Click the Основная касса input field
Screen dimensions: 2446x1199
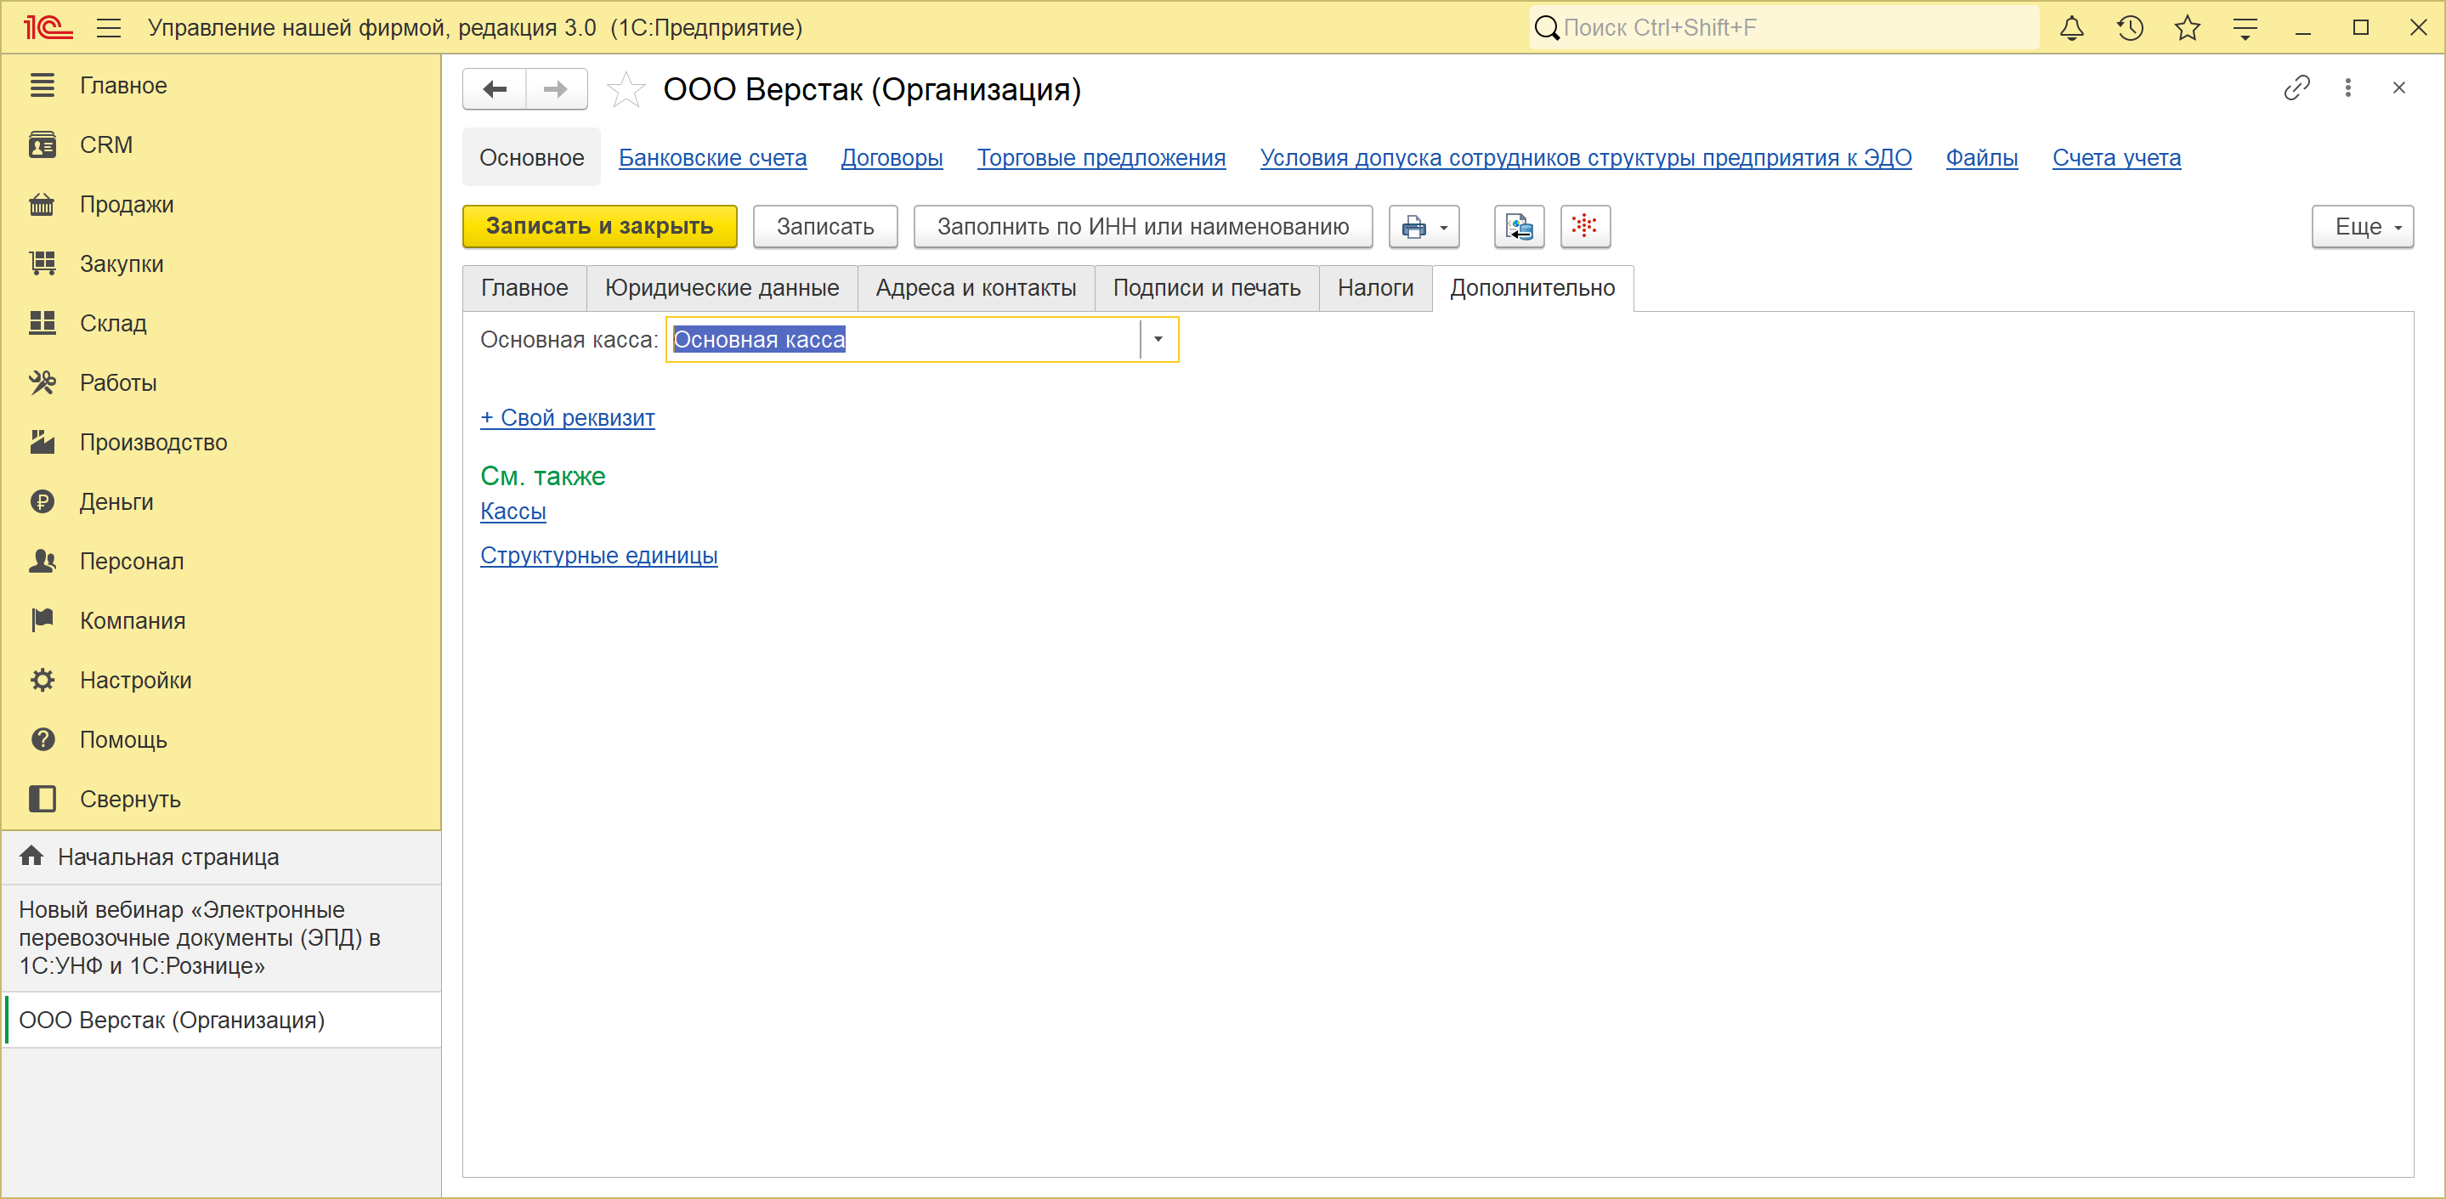tap(904, 340)
